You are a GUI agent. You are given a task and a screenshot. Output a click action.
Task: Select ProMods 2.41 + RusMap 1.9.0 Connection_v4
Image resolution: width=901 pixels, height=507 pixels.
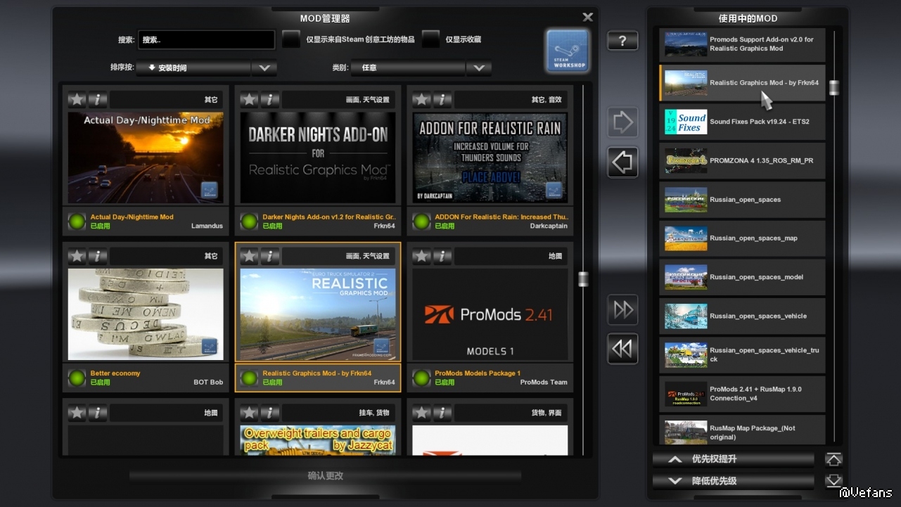point(742,394)
